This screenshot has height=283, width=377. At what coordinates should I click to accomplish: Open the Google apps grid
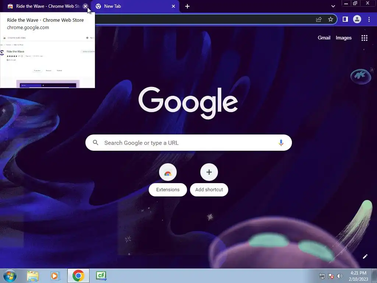[364, 38]
